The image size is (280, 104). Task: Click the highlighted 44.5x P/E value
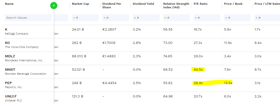pos(198,70)
